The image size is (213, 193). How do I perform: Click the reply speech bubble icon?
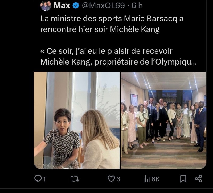click(38, 179)
